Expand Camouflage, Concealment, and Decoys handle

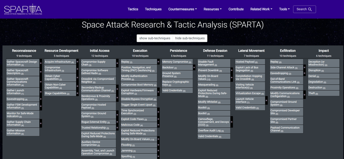pos(232,122)
